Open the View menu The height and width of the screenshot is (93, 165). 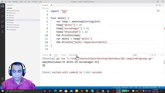point(21,2)
